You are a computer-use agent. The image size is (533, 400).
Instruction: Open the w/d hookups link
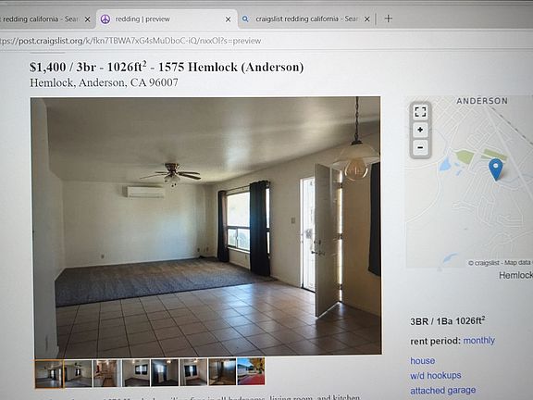[436, 376]
